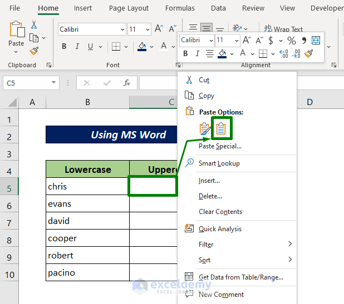The image size is (344, 304).
Task: Select the column B header
Action: pyautogui.click(x=87, y=102)
